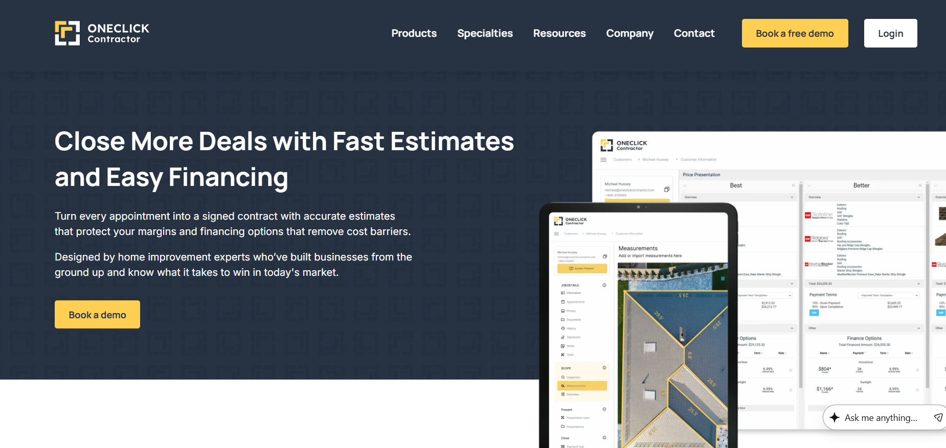Open the Resources menu
The height and width of the screenshot is (448, 946).
pos(559,33)
